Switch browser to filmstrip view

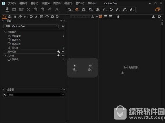point(111,17)
